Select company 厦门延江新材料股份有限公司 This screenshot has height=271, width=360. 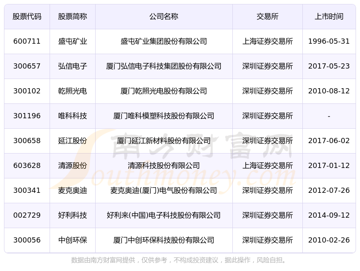pyautogui.click(x=164, y=141)
